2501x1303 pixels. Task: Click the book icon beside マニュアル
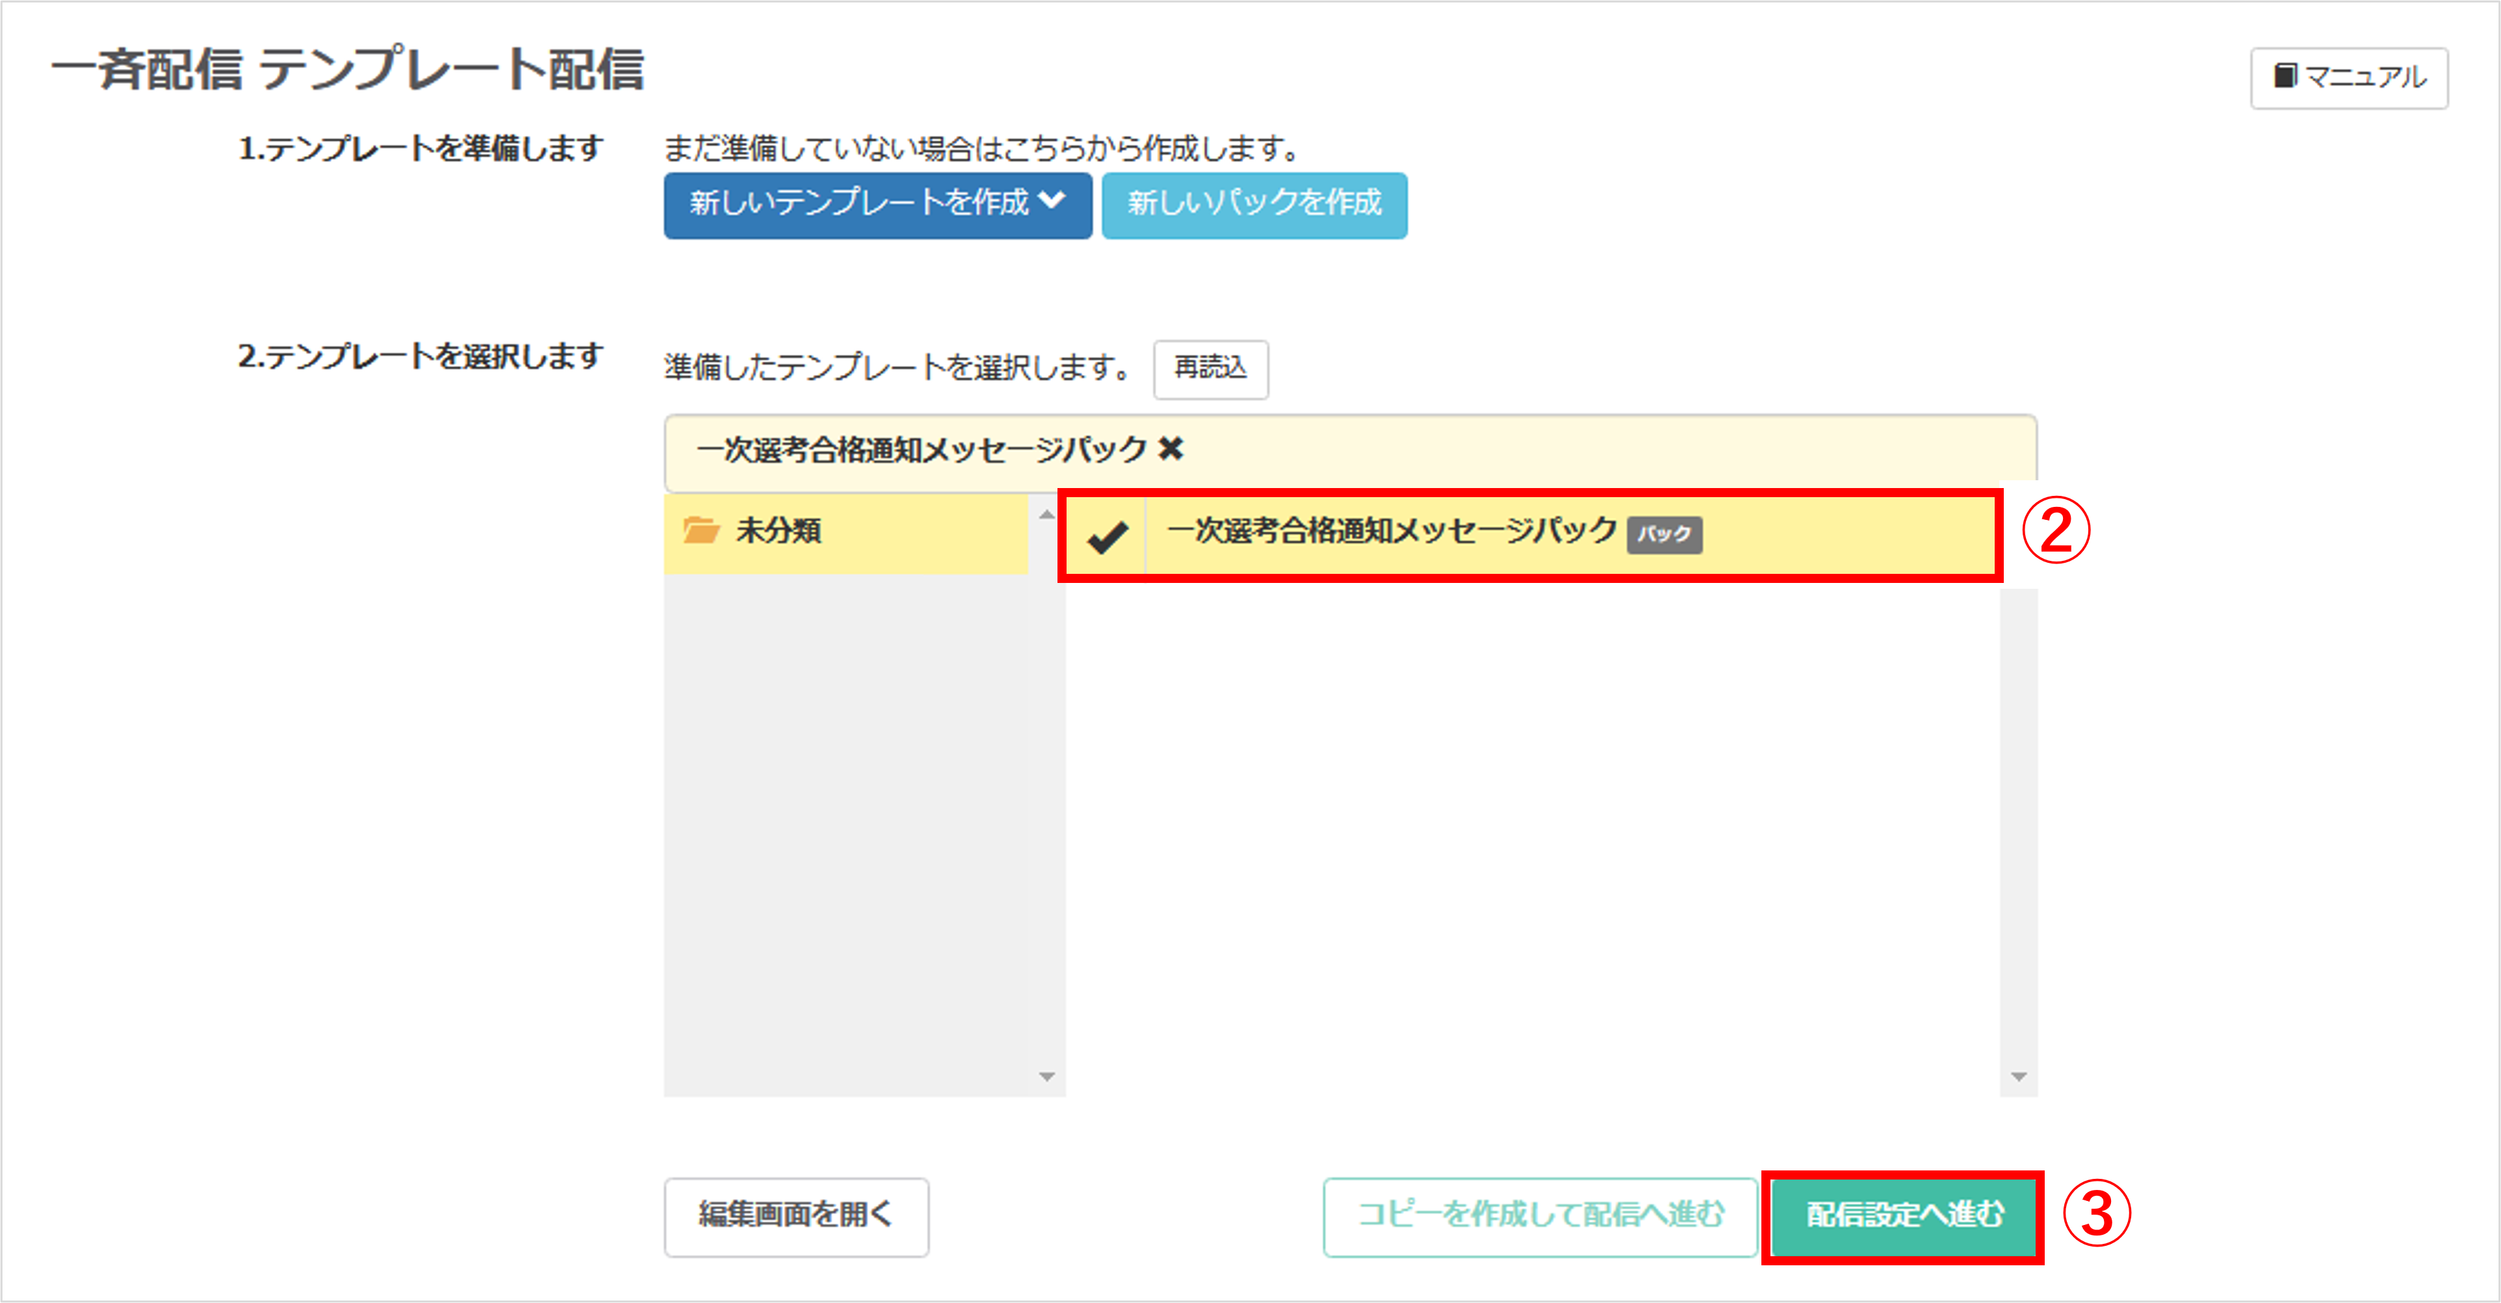tap(2285, 76)
